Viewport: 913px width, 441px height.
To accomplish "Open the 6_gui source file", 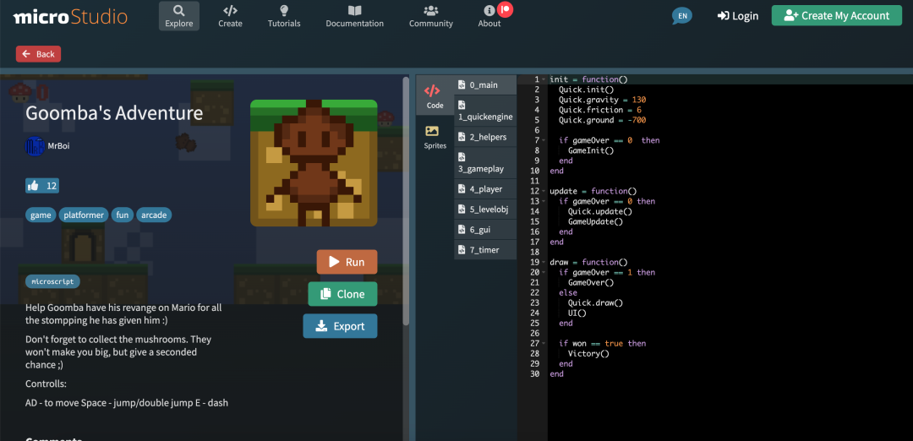I will [x=485, y=229].
